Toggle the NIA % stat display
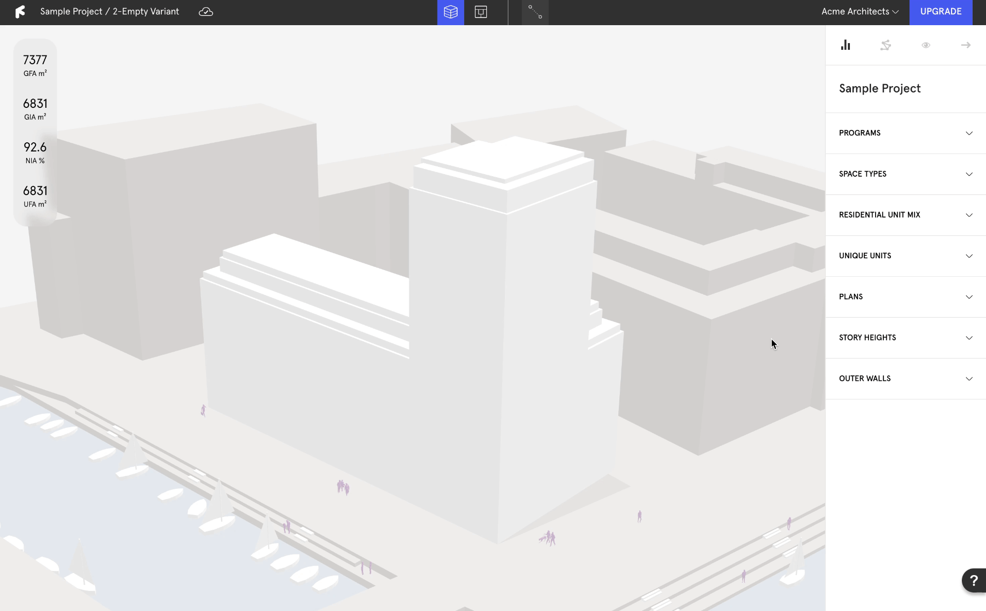 35,152
